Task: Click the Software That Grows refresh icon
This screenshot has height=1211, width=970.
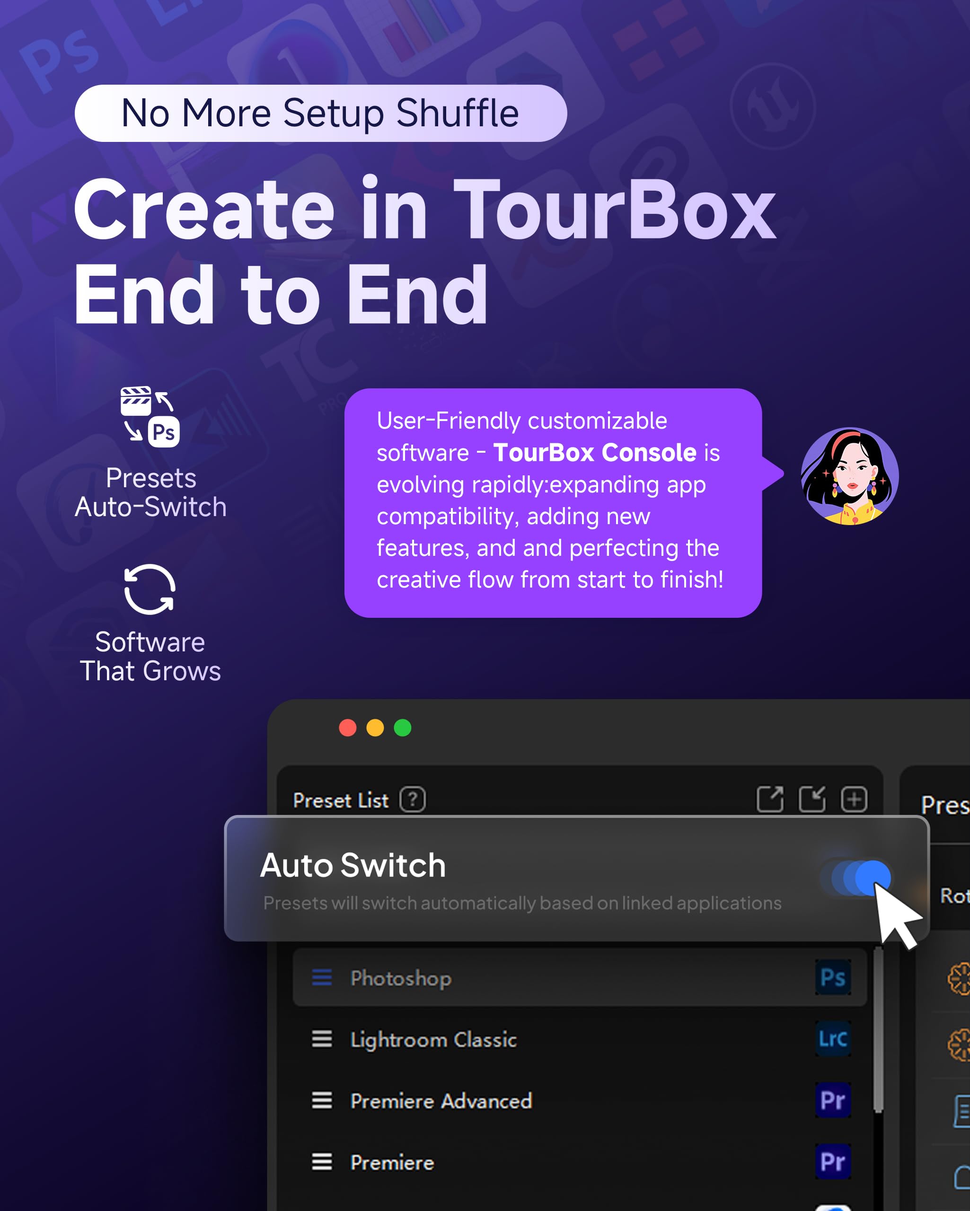Action: click(150, 589)
